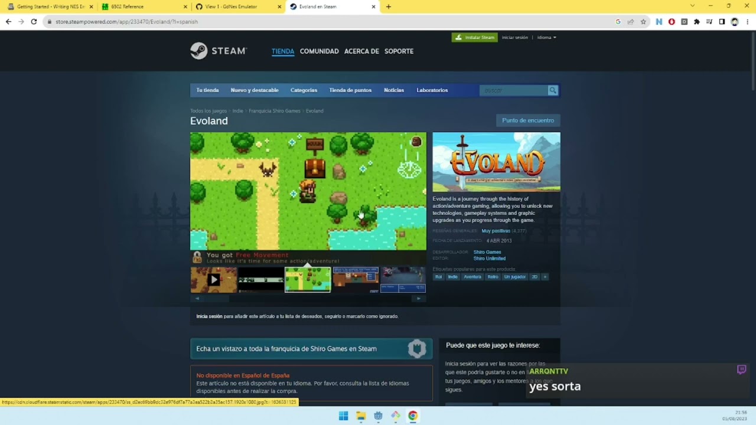Click the Indie breadcrumb link
The image size is (756, 425).
pos(238,111)
